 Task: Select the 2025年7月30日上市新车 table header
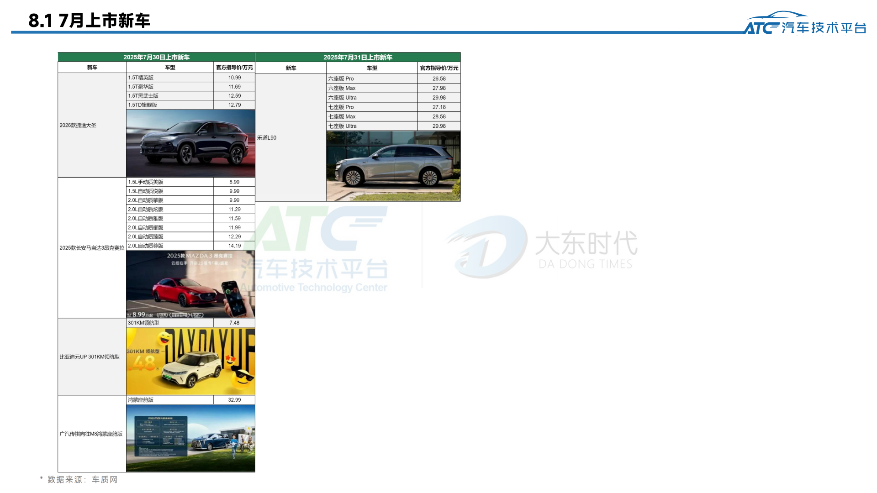click(x=156, y=57)
